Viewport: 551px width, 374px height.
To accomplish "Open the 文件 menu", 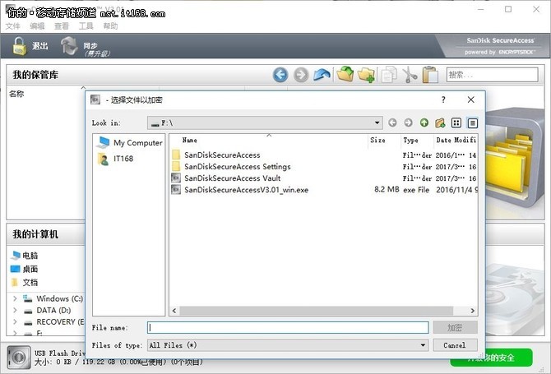I will coord(12,26).
